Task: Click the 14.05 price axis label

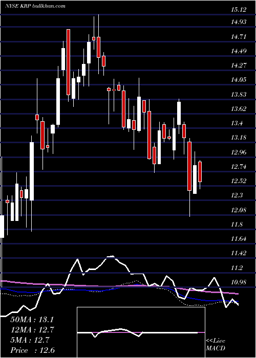Action: [x=239, y=80]
